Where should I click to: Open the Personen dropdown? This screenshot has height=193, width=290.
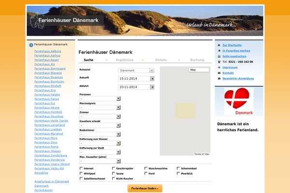click(x=100, y=98)
